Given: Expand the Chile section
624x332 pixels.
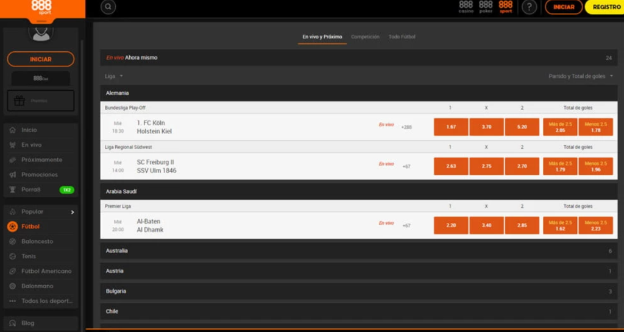Looking at the screenshot, I should 358,311.
